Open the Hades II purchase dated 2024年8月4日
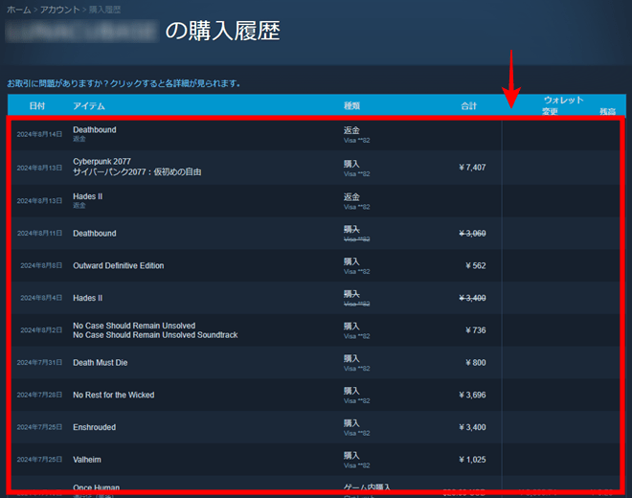 [88, 299]
